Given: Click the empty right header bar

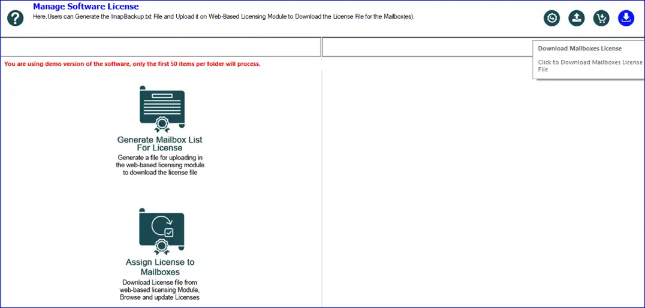Looking at the screenshot, I should (426, 47).
